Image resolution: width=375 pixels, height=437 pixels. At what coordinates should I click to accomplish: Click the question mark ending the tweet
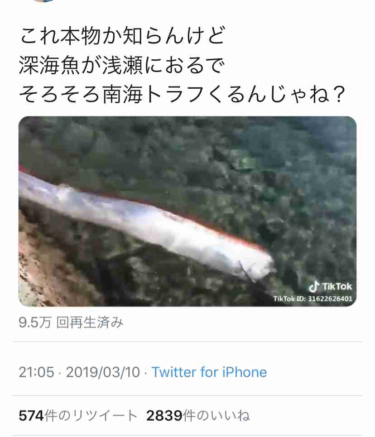click(339, 95)
